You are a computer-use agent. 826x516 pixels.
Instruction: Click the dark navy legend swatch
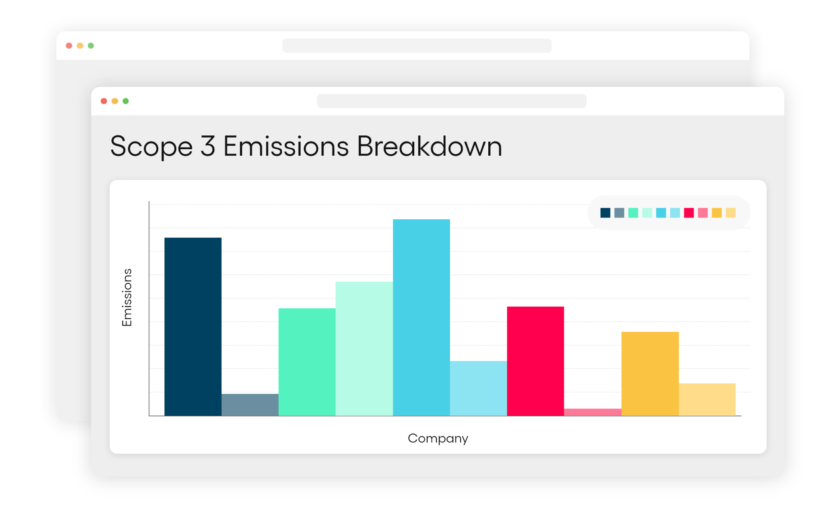coord(605,213)
